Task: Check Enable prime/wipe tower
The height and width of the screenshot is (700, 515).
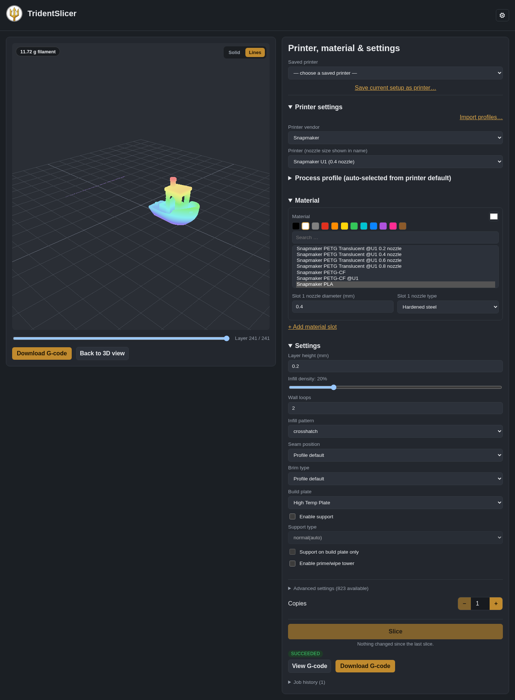Action: [292, 564]
